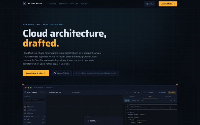Click the Launch the Studio hero button
This screenshot has width=200, height=125.
[36, 73]
